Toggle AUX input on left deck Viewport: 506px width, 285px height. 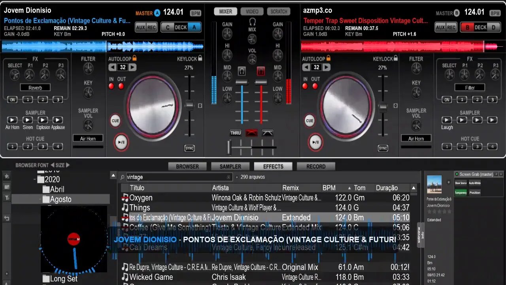coord(140,27)
